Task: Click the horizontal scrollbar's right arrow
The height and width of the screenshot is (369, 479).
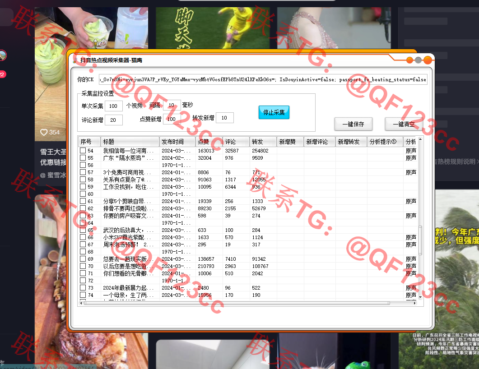Action: coord(414,303)
